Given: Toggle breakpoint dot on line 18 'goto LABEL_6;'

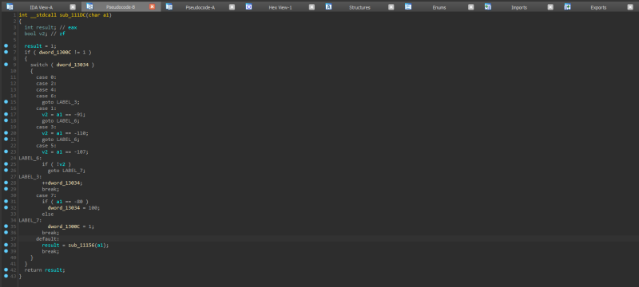Looking at the screenshot, I should [x=6, y=120].
